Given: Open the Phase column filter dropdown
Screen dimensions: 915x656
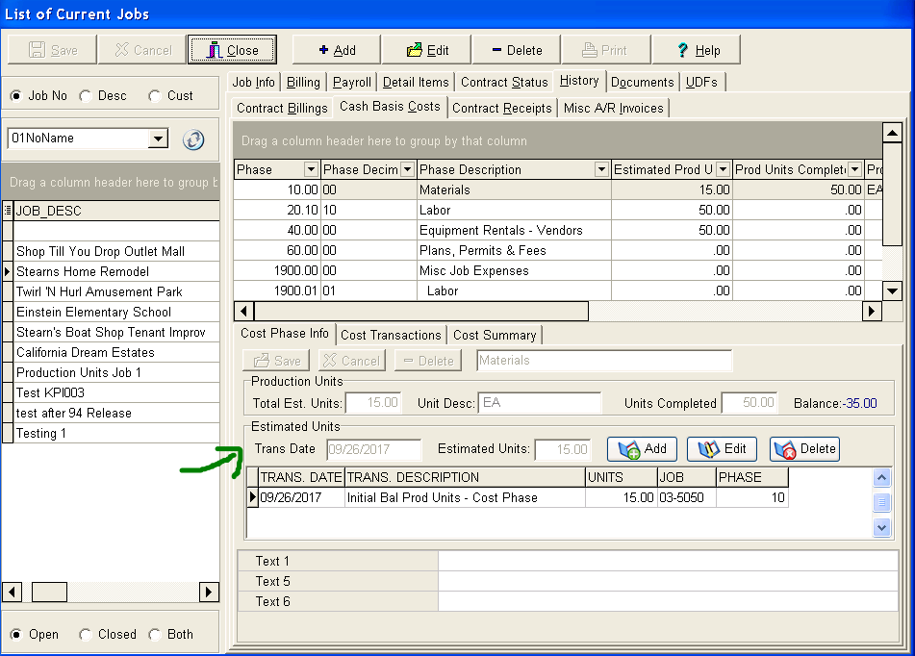Looking at the screenshot, I should (x=311, y=170).
